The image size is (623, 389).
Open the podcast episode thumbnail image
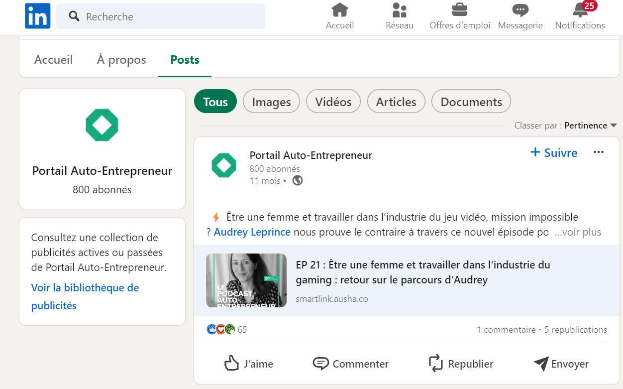click(x=246, y=280)
